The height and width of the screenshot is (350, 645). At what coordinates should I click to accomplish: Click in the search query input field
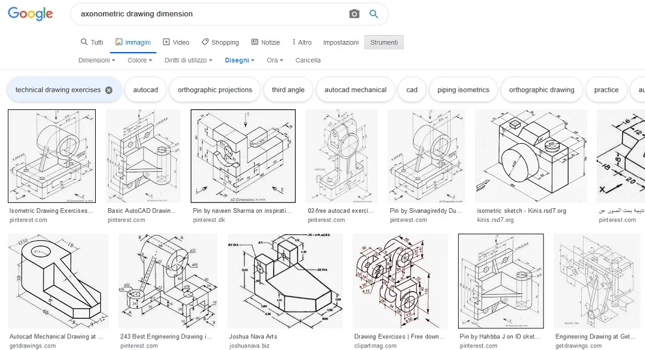pyautogui.click(x=210, y=14)
